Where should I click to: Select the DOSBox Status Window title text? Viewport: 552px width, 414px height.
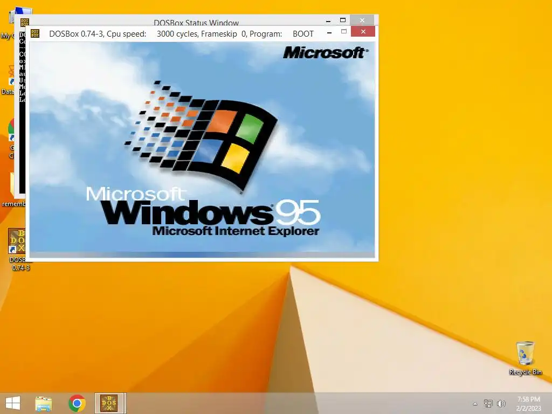click(196, 23)
